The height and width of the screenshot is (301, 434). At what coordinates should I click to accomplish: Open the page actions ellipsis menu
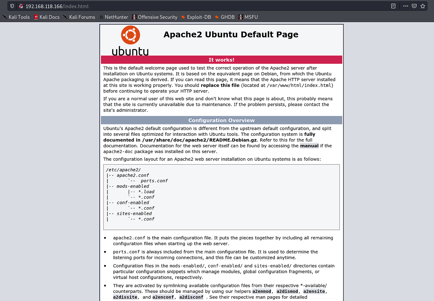click(x=406, y=6)
